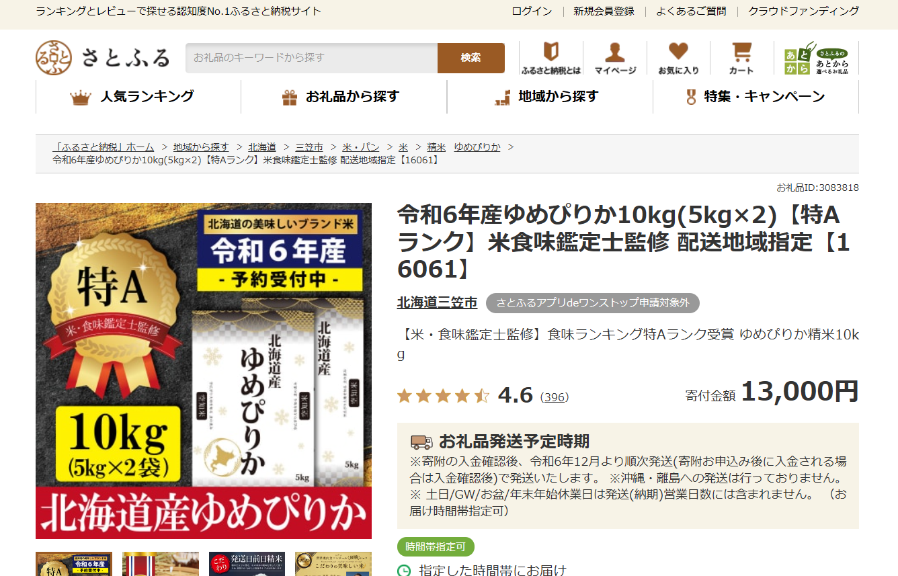Screen dimensions: 898x576
Task: Click the 米 breadcrumb link
Action: click(x=403, y=147)
